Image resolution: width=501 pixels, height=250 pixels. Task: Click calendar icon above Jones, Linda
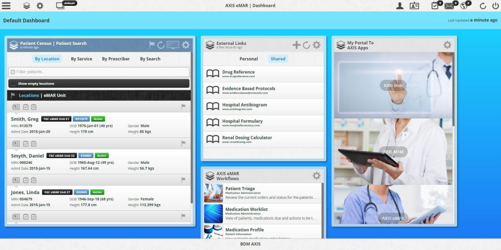tap(33, 180)
